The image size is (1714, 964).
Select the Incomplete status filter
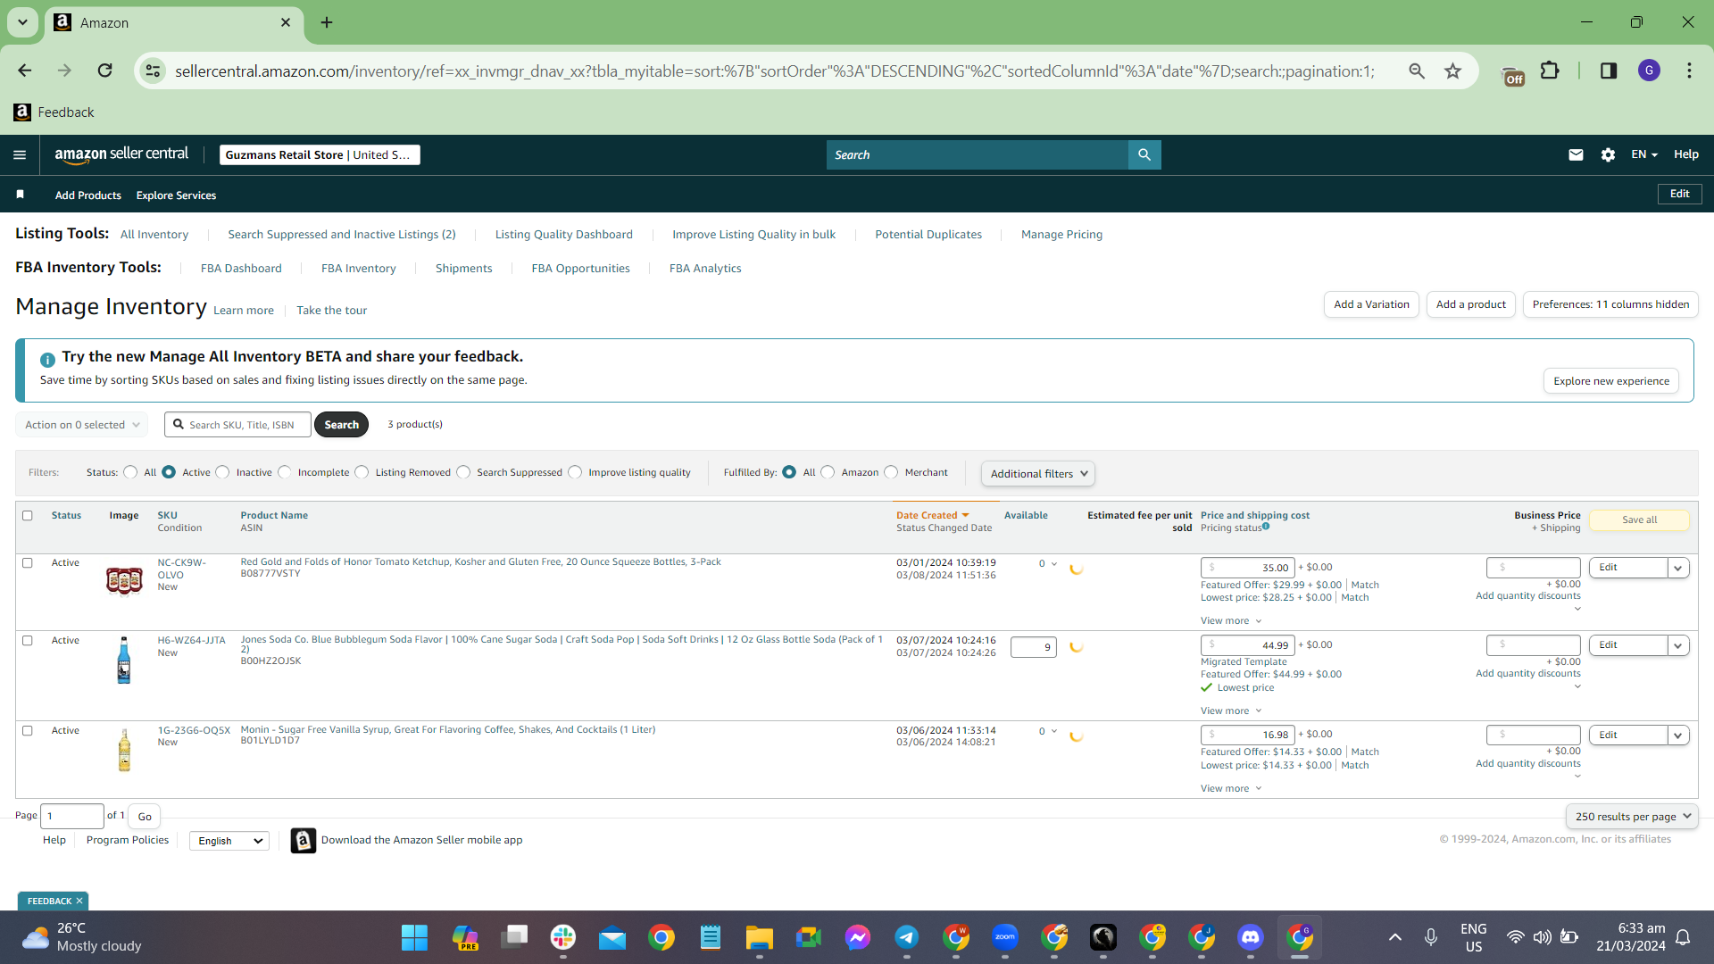click(285, 472)
